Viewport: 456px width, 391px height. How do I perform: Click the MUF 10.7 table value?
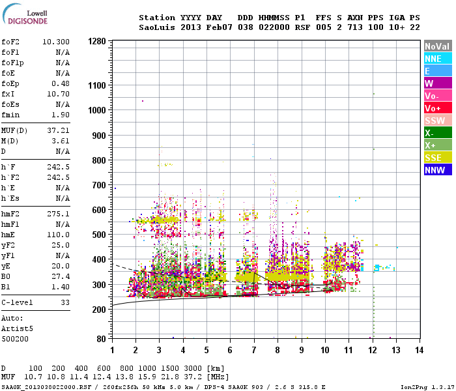click(x=33, y=377)
